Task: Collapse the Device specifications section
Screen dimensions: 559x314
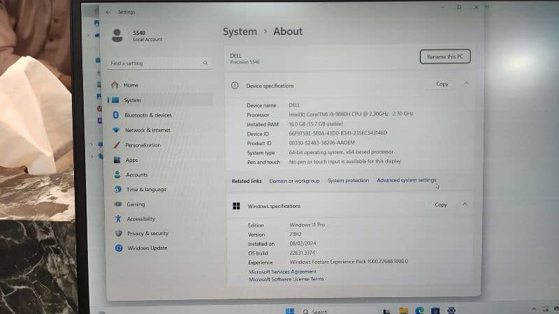Action: 467,84
